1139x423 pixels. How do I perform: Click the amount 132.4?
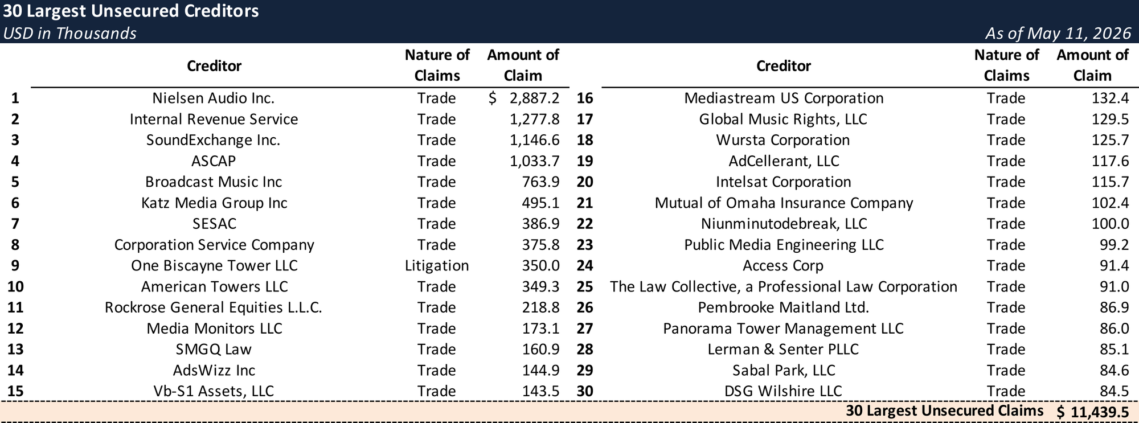point(1110,98)
